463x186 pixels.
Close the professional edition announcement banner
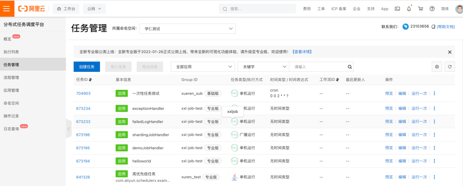[x=450, y=52]
